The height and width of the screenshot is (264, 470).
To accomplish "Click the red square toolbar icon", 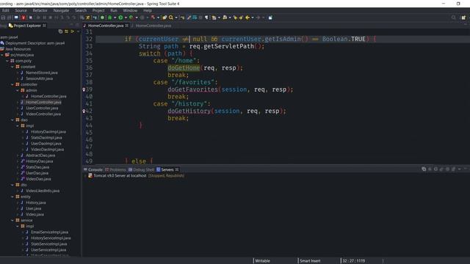I will pyautogui.click(x=23, y=18).
